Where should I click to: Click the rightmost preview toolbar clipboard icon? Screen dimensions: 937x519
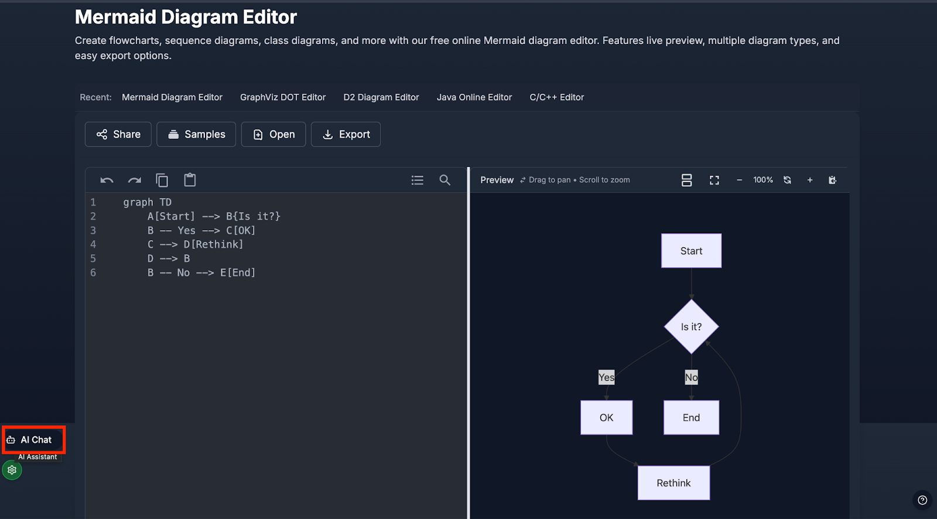[x=832, y=180]
